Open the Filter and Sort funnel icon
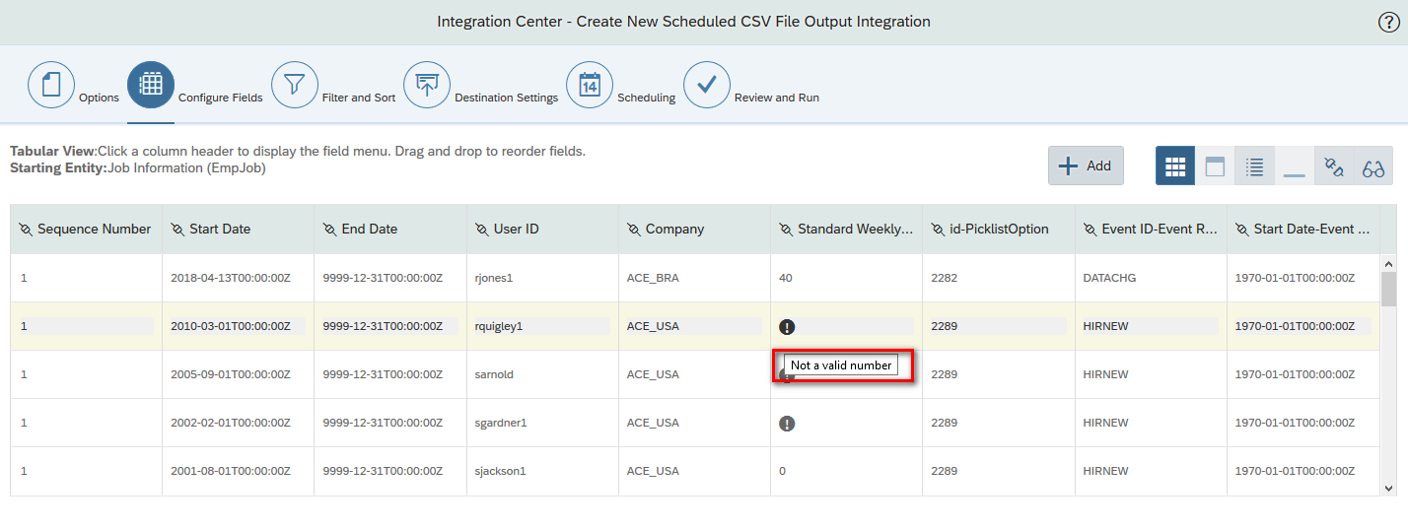Screen dimensions: 1408x530 294,85
